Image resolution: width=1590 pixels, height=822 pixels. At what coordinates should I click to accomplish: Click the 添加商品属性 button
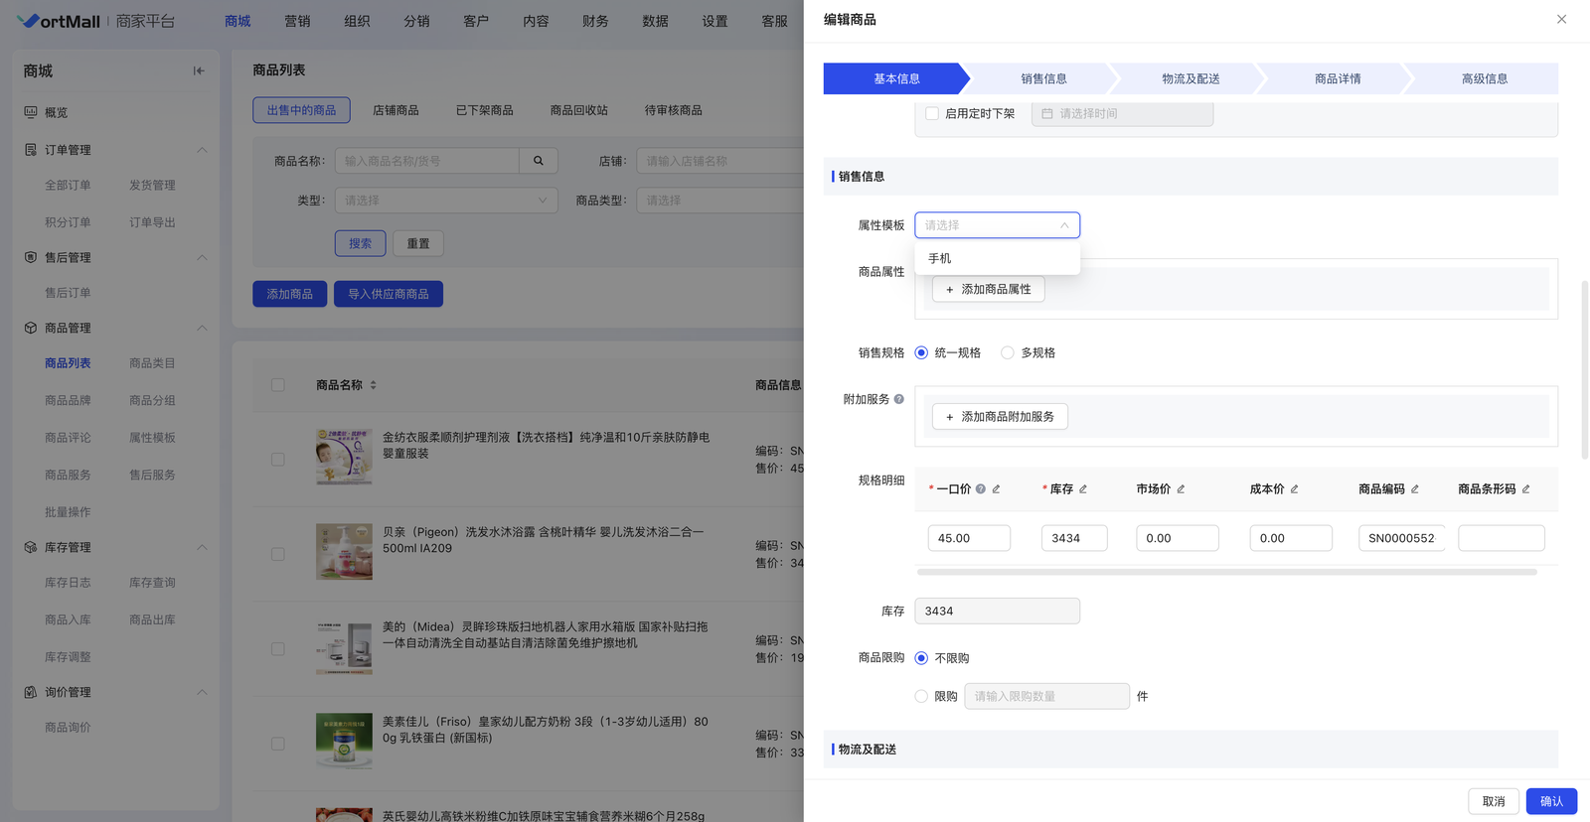coord(988,289)
